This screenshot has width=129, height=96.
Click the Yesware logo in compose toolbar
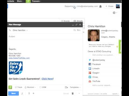[x=10, y=87]
